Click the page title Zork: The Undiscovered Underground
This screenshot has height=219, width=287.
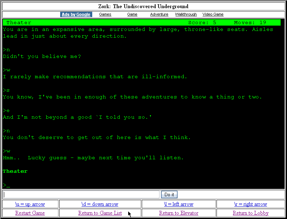[143, 6]
